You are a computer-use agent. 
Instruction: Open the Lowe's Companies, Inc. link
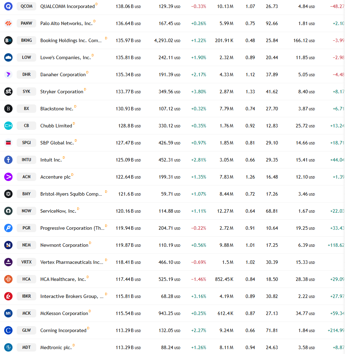65,57
